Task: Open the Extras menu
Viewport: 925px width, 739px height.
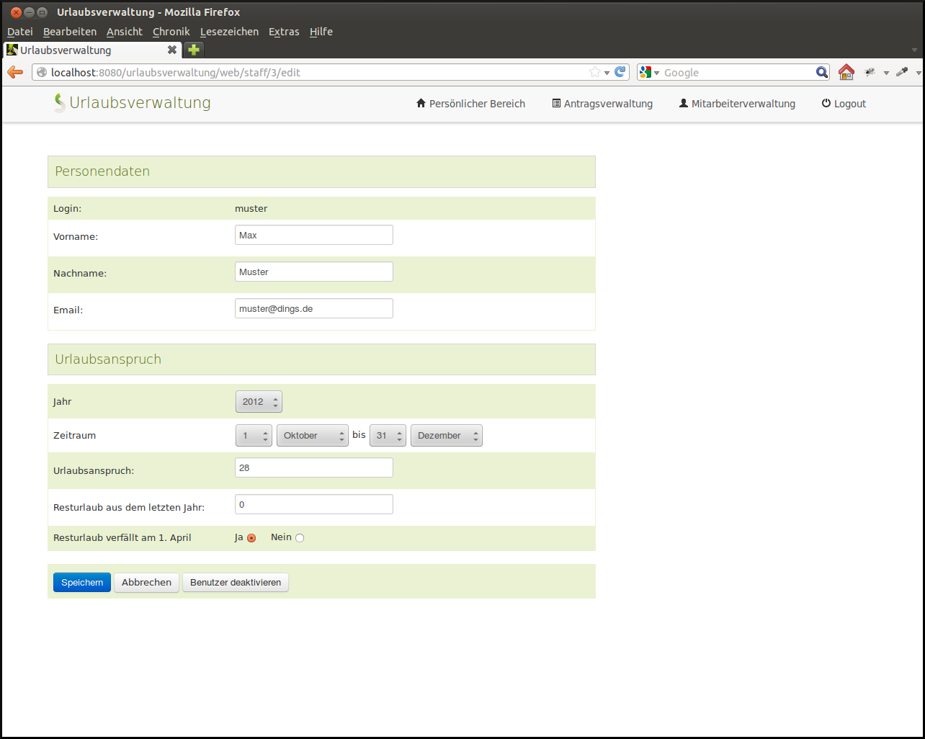Action: 284,32
